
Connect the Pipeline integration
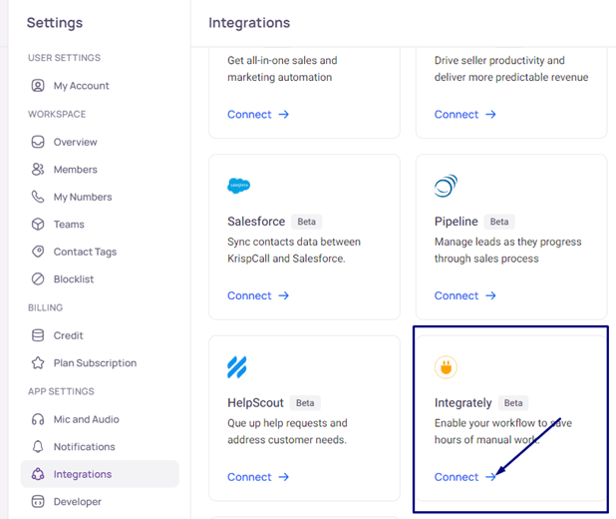(464, 295)
